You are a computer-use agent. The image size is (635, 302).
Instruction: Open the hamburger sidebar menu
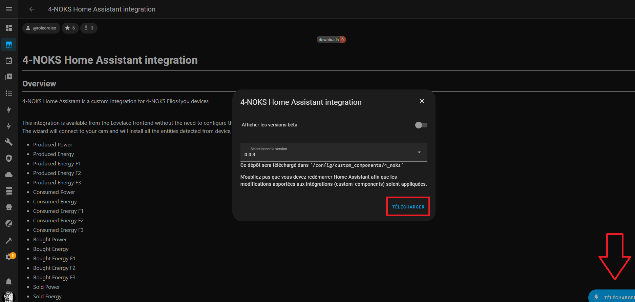pos(9,9)
